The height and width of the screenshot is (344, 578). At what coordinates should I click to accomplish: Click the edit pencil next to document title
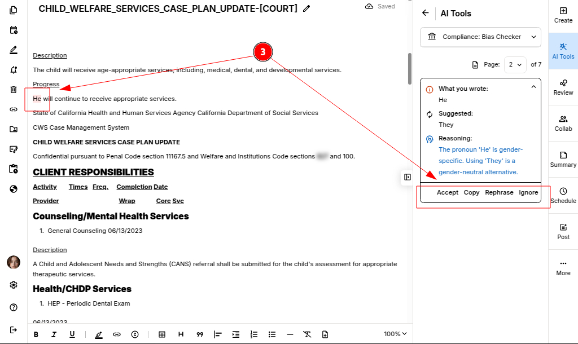click(306, 8)
